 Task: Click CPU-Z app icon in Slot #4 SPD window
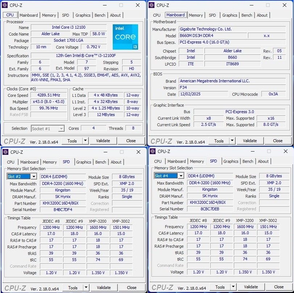(153, 151)
